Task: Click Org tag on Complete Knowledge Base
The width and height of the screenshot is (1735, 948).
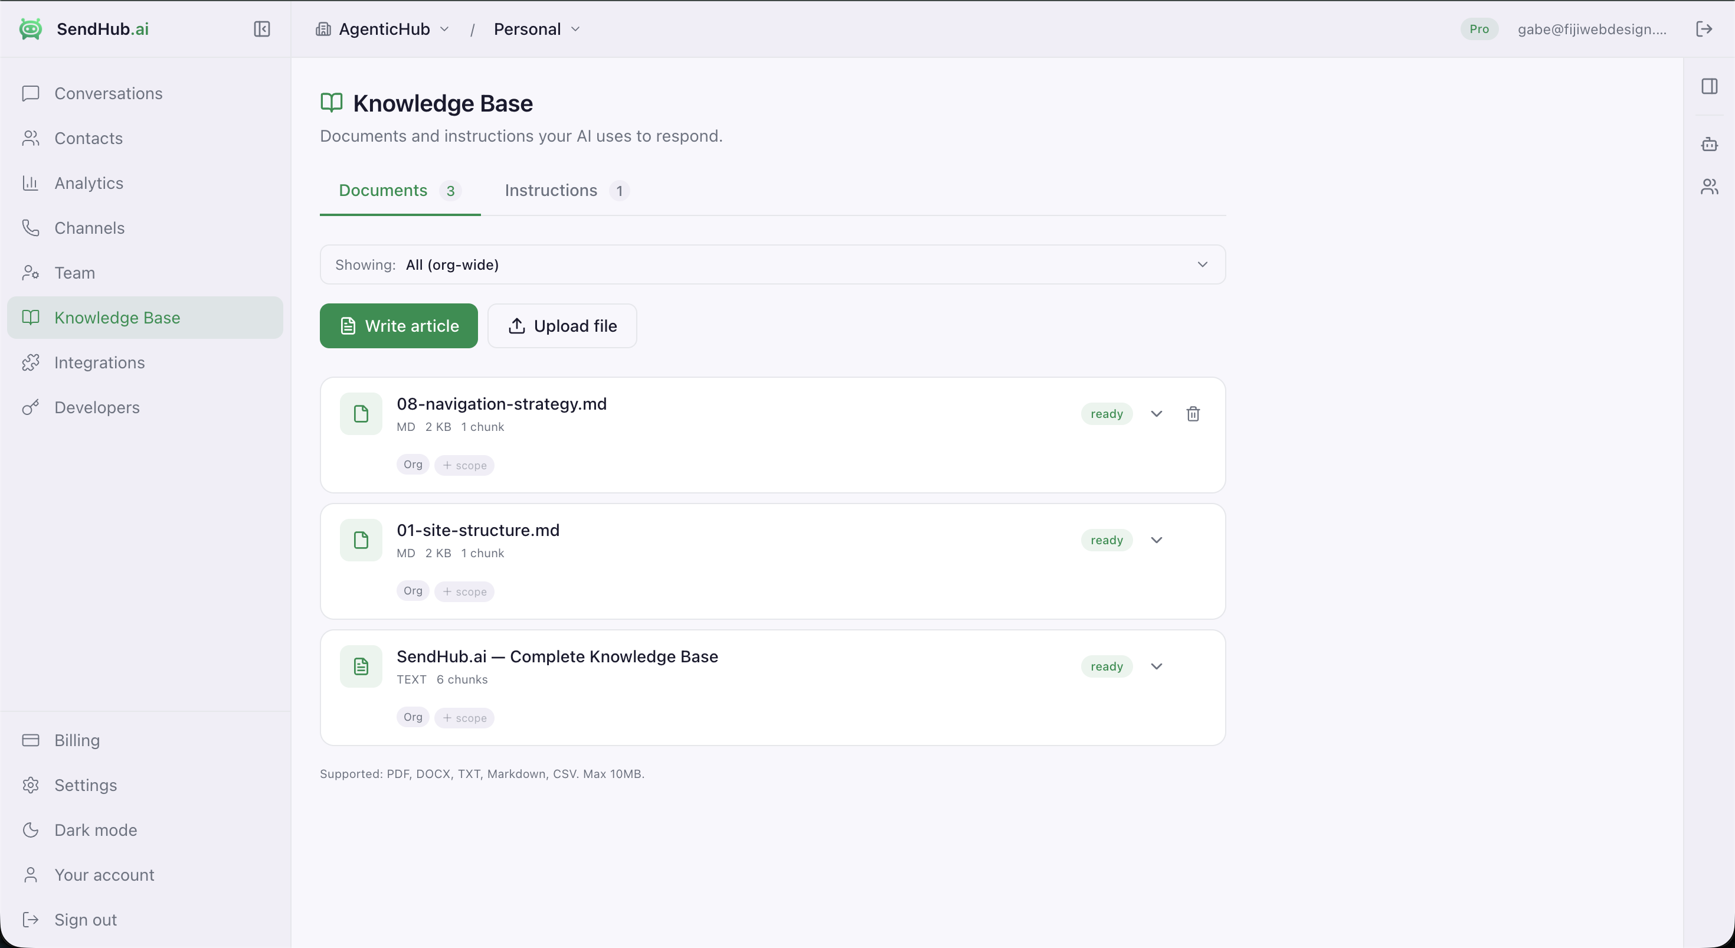Action: click(413, 718)
